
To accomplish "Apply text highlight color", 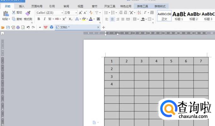I will click(84, 19).
